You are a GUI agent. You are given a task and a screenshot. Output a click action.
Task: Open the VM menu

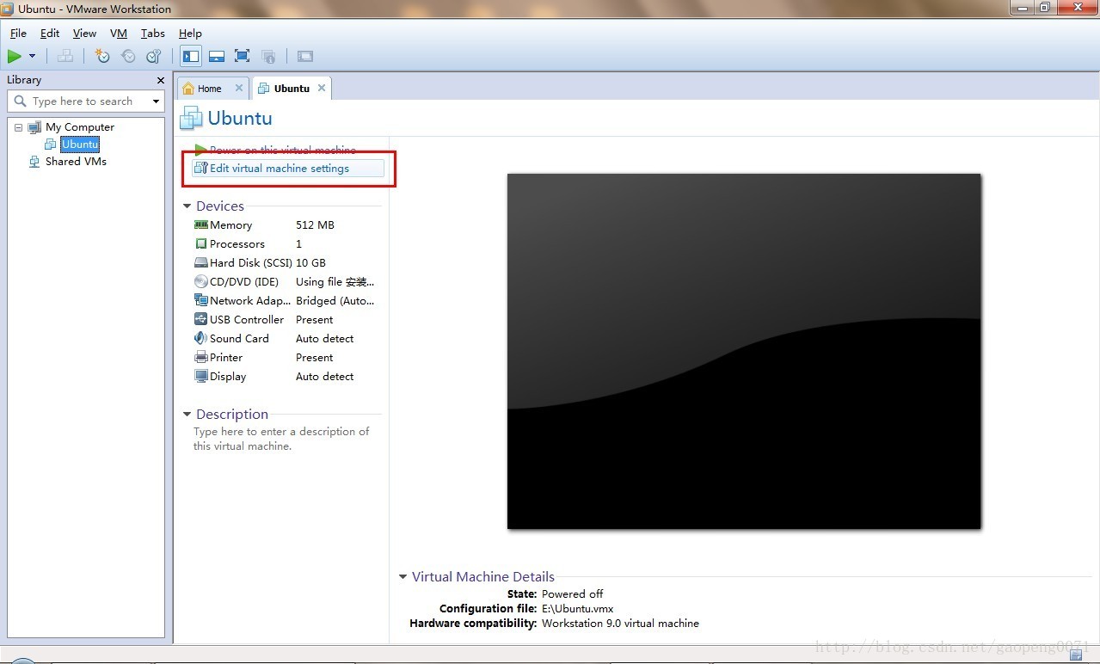click(119, 33)
